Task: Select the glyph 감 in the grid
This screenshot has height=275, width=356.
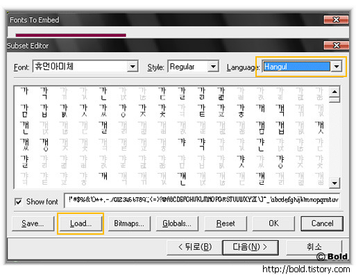Action: [x=24, y=110]
